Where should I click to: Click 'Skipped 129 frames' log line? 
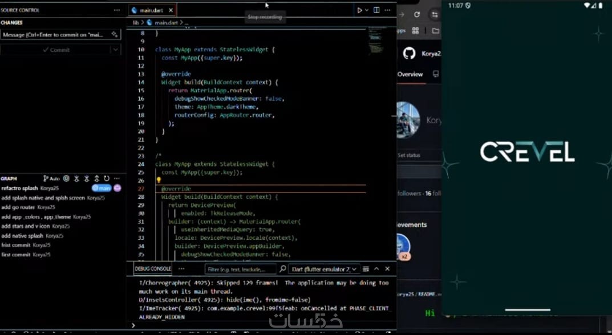coord(264,287)
